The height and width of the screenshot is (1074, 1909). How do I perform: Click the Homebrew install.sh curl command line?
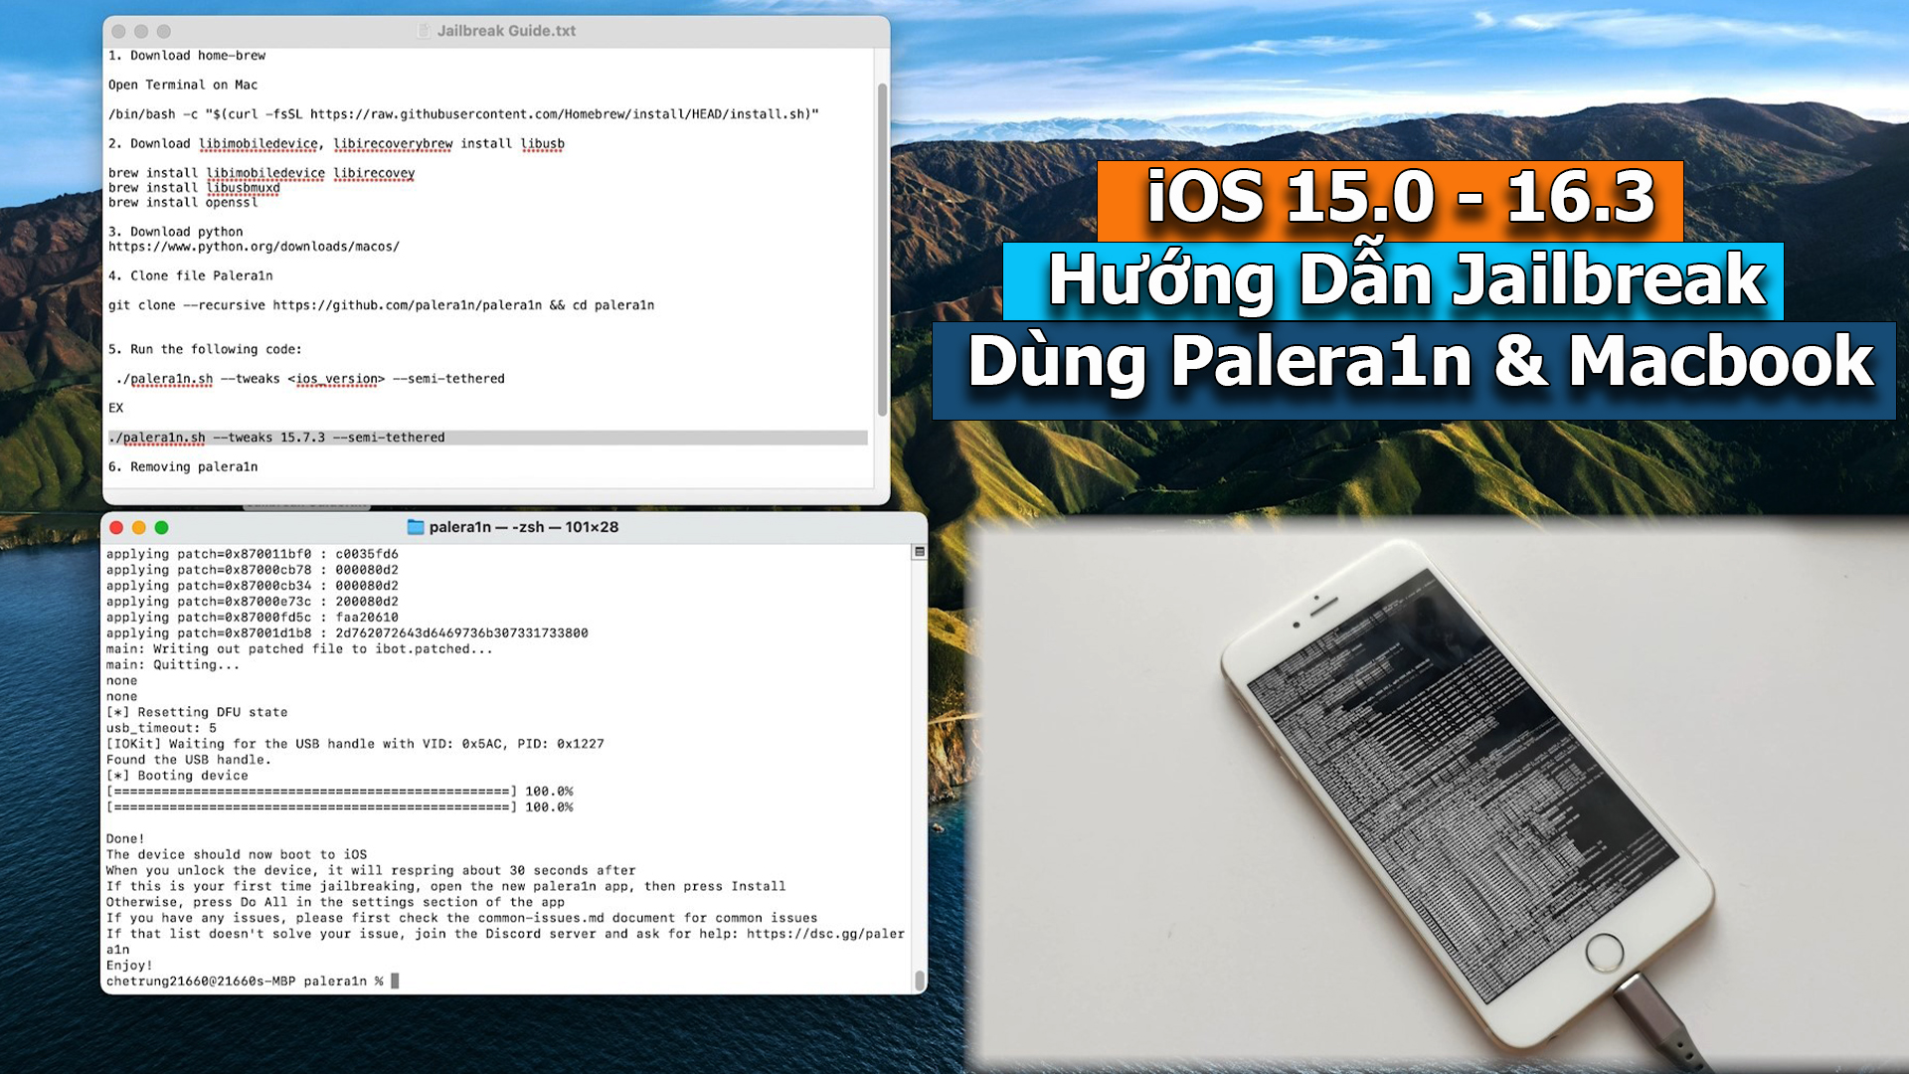(463, 114)
